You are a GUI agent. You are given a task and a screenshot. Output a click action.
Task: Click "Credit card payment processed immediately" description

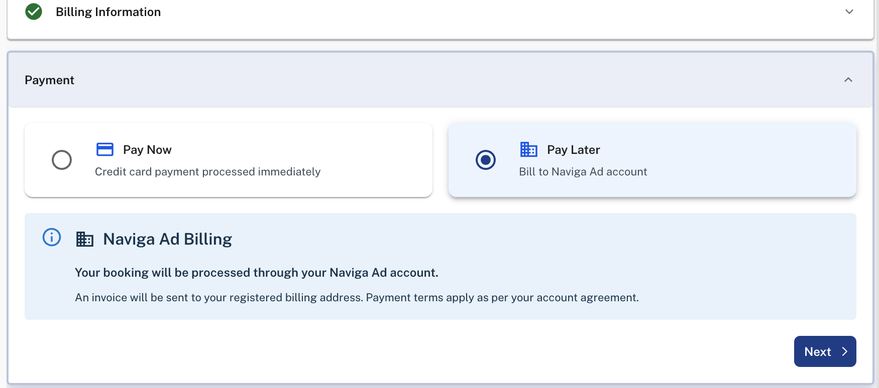coord(207,172)
